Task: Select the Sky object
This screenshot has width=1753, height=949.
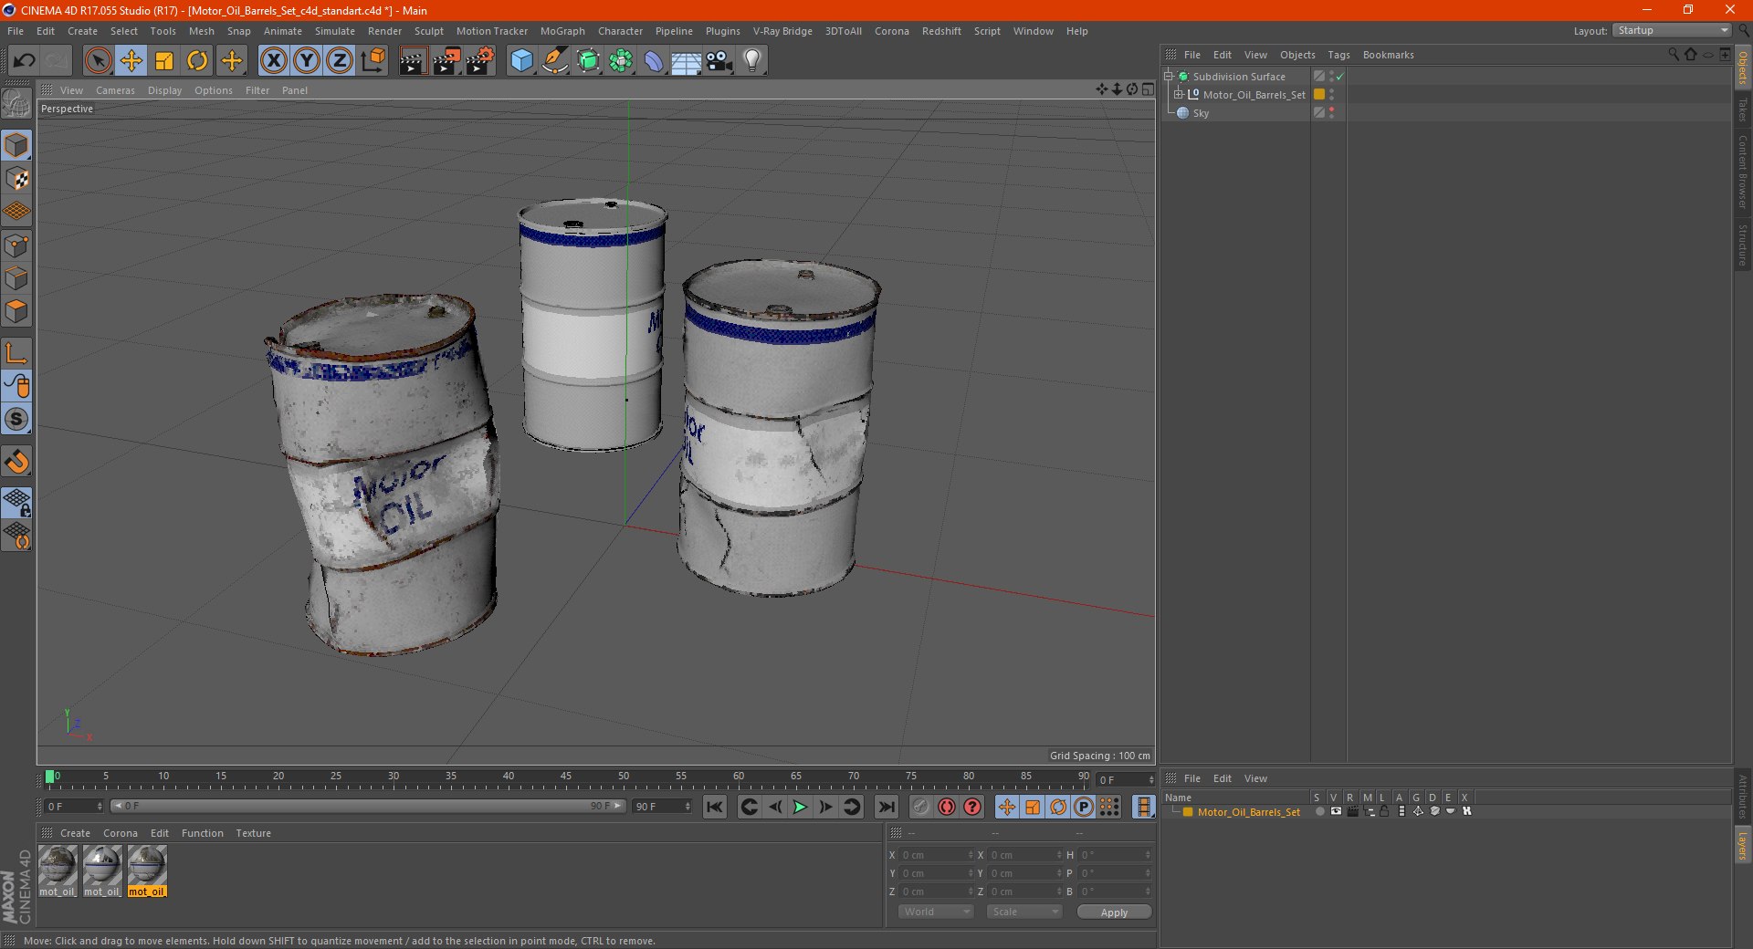Action: click(1201, 113)
